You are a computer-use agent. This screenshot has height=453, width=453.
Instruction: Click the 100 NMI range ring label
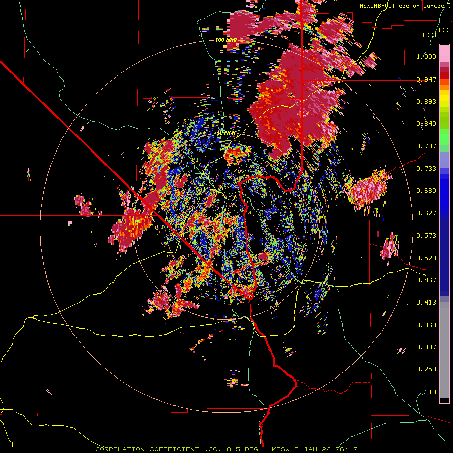(226, 40)
